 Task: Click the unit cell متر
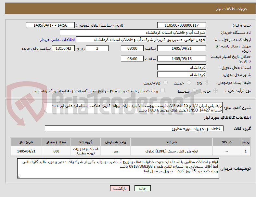pyautogui.click(x=116, y=151)
